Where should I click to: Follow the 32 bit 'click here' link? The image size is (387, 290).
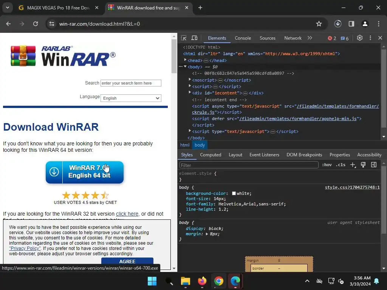[128, 214]
